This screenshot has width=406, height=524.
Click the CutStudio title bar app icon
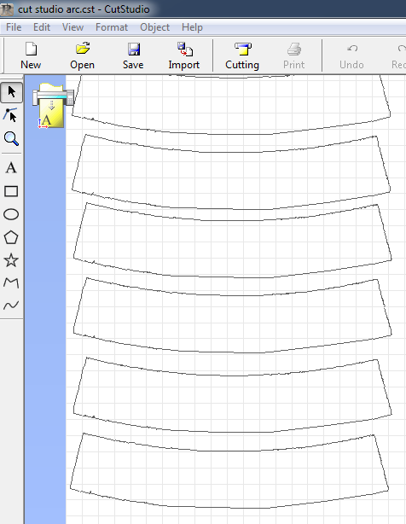tap(7, 9)
